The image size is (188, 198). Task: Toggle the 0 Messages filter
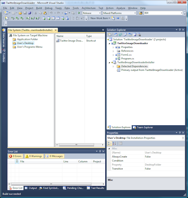pyautogui.click(x=54, y=156)
